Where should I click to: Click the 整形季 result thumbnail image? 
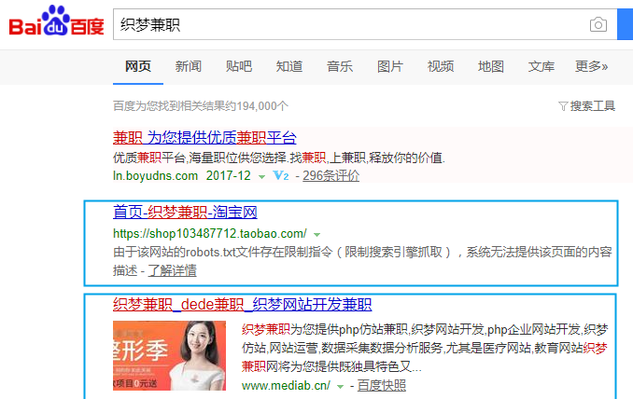(170, 355)
